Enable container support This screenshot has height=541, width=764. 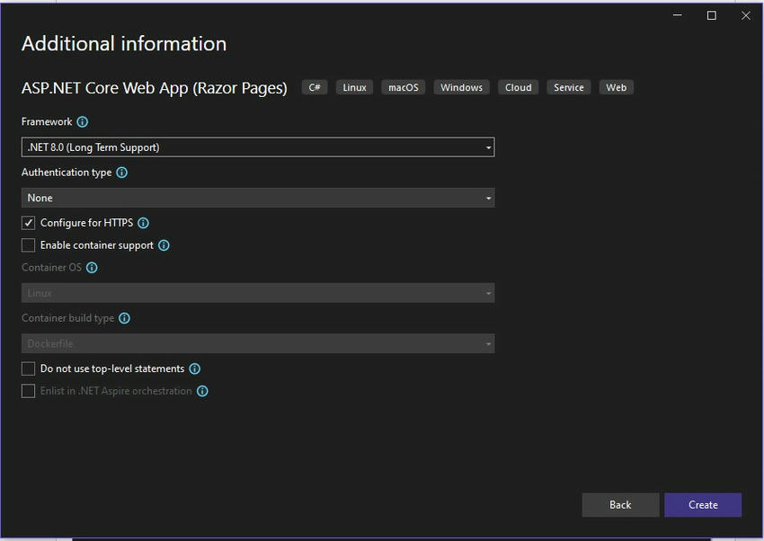pyautogui.click(x=28, y=245)
